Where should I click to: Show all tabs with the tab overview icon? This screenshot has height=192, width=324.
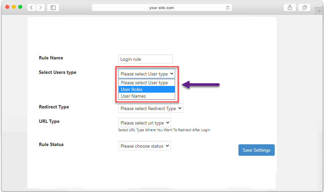[x=304, y=8]
